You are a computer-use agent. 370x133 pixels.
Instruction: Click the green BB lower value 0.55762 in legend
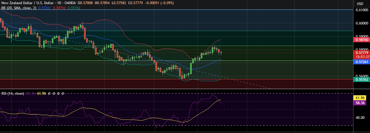pos(74,8)
